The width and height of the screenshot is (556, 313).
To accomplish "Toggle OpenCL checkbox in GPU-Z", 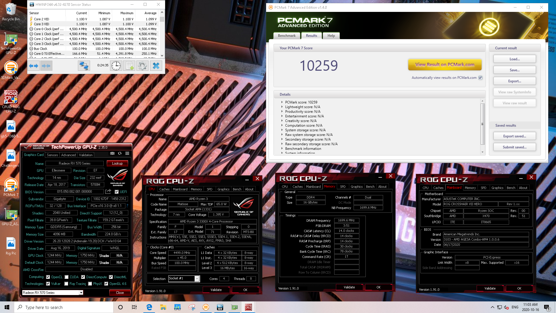I will 48,277.
